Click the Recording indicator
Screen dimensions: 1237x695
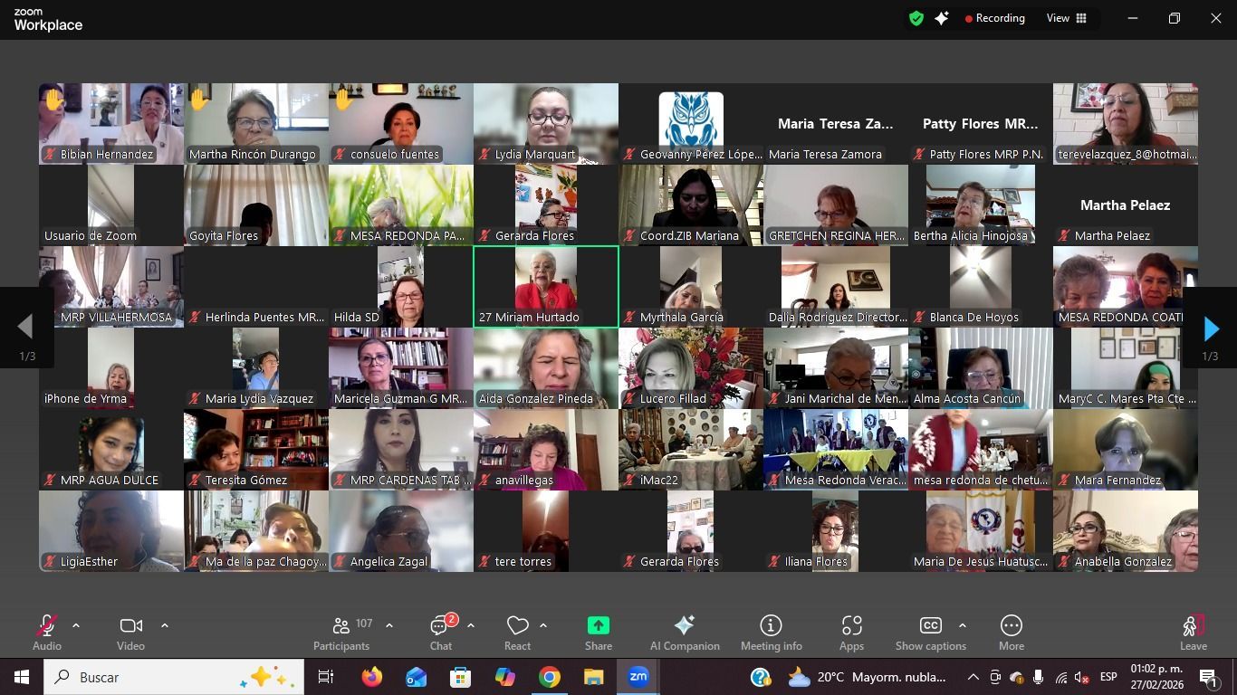tap(994, 18)
